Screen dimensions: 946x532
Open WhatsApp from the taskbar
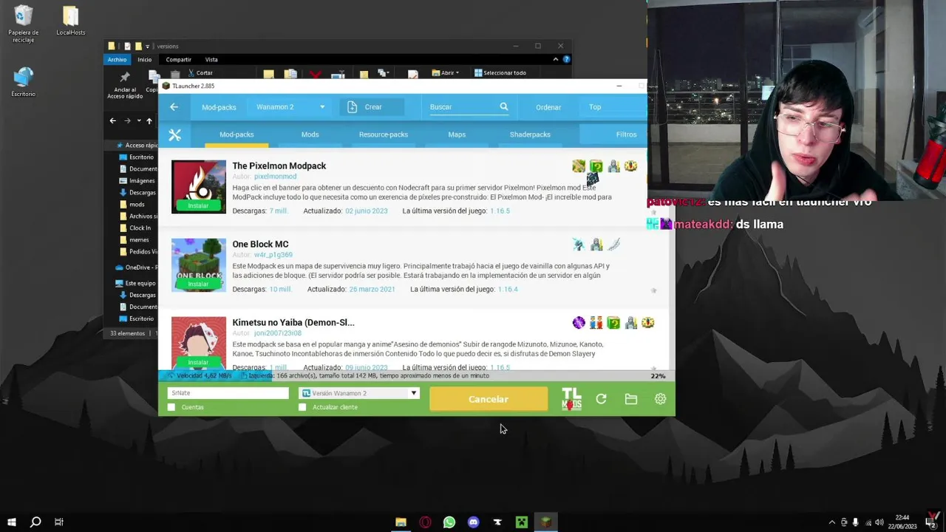coord(449,522)
